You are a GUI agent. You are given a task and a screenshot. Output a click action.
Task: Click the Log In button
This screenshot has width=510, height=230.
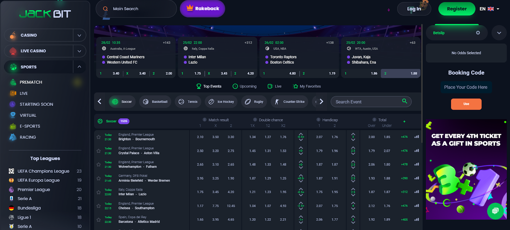tap(414, 9)
